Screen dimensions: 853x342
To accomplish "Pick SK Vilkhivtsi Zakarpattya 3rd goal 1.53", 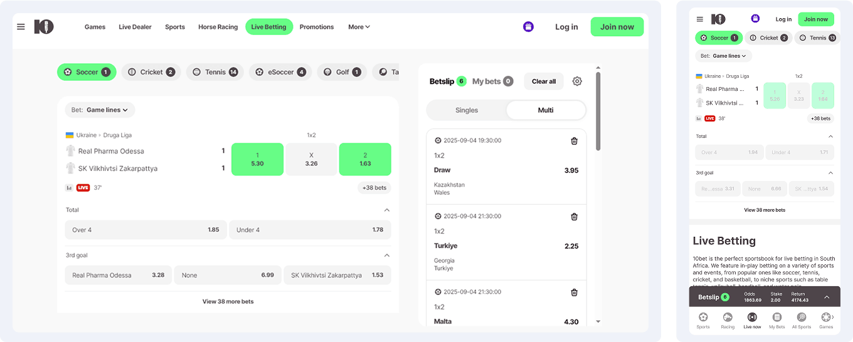I will (337, 275).
